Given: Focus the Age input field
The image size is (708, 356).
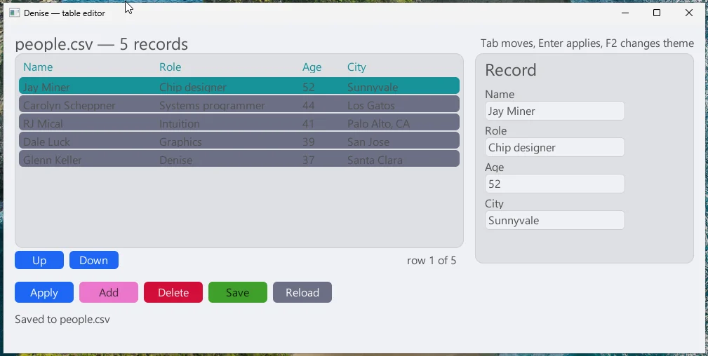Looking at the screenshot, I should 555,184.
